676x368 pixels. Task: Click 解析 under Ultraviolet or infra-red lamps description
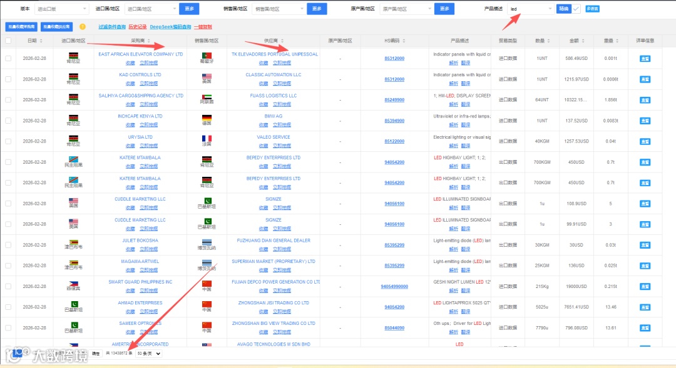click(454, 125)
